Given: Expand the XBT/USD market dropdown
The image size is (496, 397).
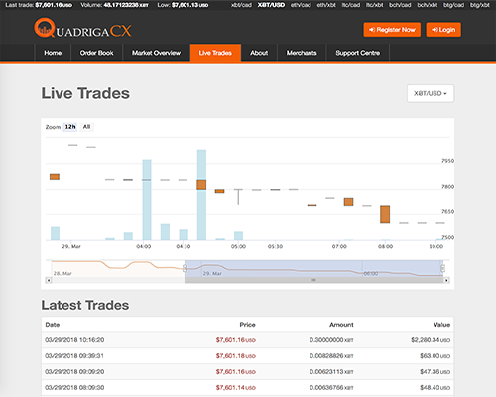Looking at the screenshot, I should pos(431,93).
